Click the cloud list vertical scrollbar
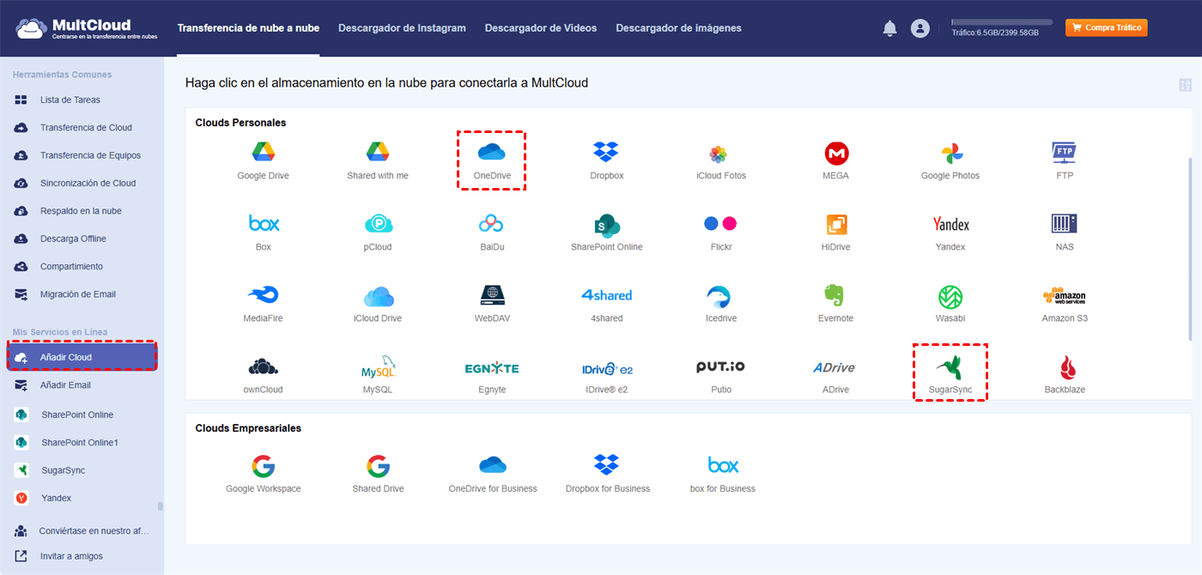Image resolution: width=1202 pixels, height=575 pixels. (x=1189, y=249)
